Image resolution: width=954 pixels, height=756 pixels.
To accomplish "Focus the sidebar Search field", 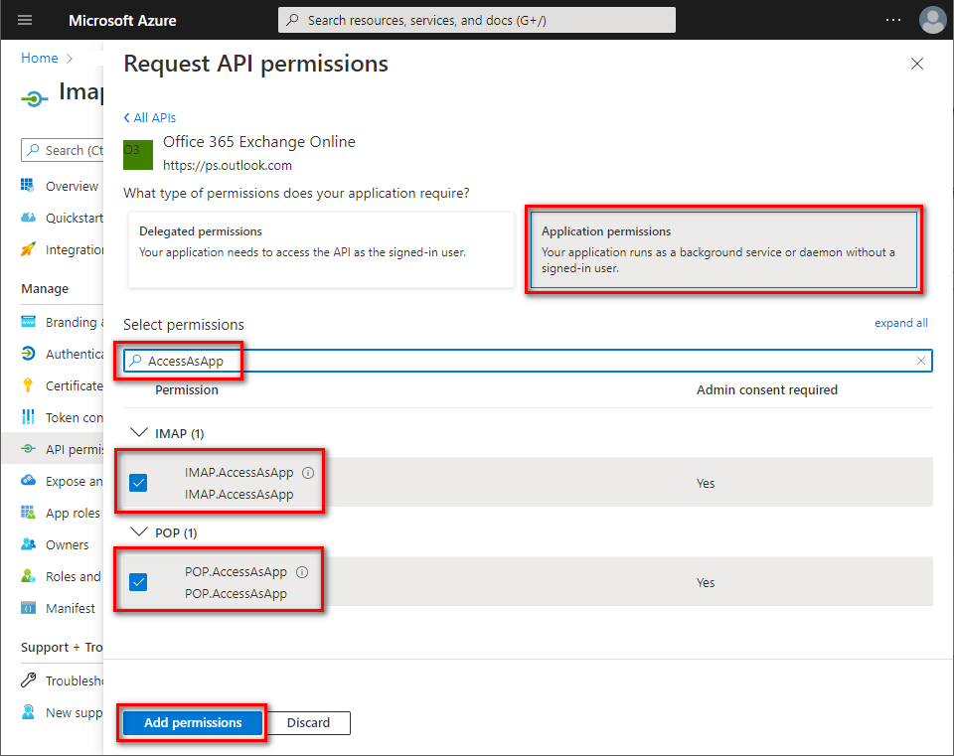I will 64,150.
